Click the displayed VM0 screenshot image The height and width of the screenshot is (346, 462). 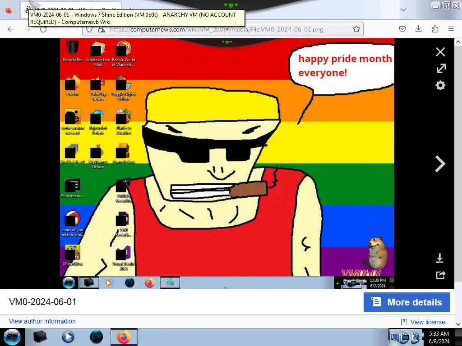pyautogui.click(x=227, y=164)
